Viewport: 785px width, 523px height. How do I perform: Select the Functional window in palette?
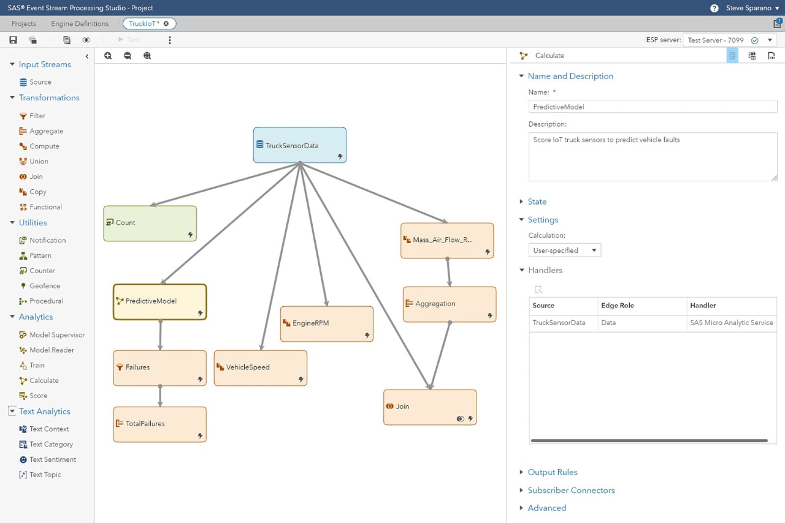(x=40, y=207)
